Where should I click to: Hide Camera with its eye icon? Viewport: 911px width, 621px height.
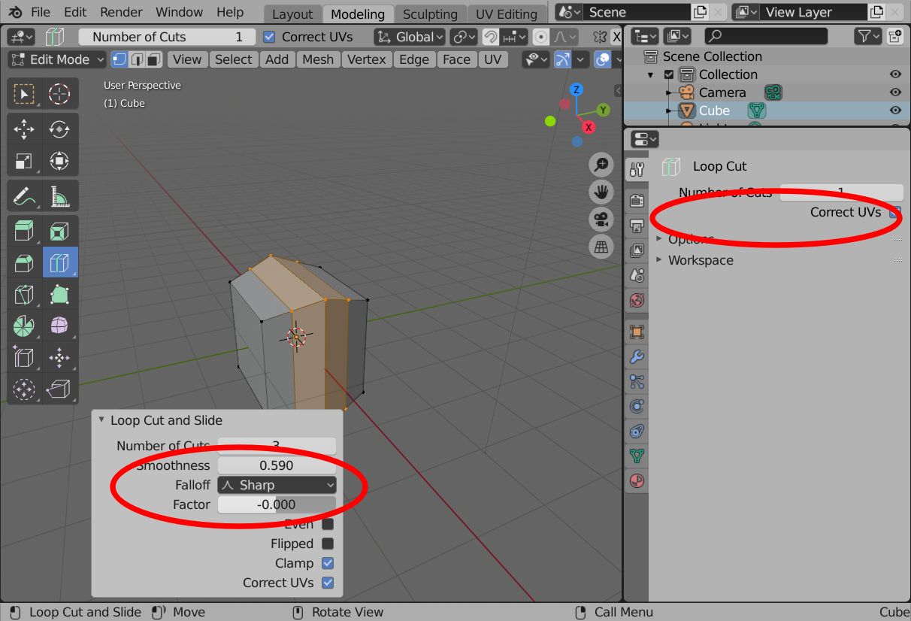click(895, 92)
